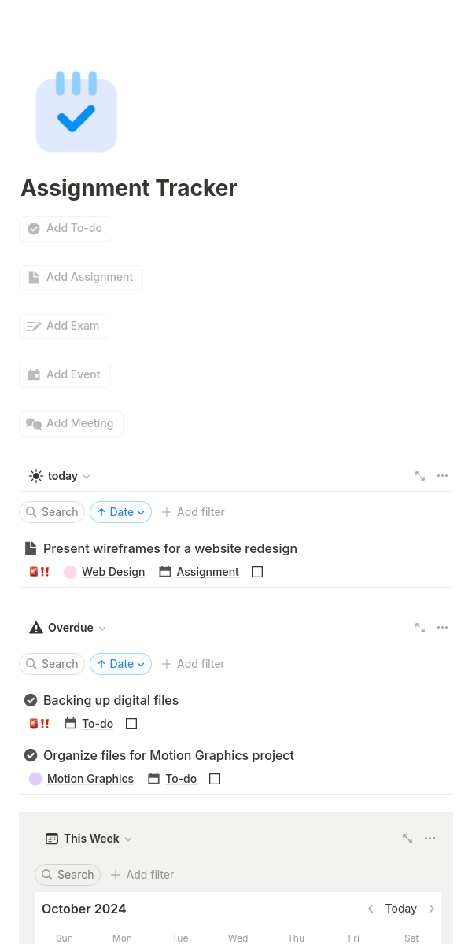Open the three-dot menu for This Week
The height and width of the screenshot is (944, 472).
pos(430,839)
